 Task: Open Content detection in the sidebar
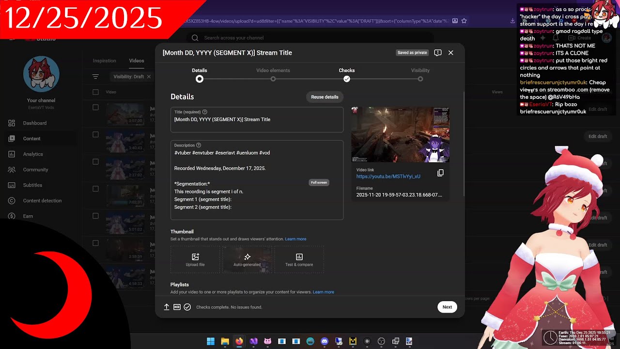click(42, 201)
